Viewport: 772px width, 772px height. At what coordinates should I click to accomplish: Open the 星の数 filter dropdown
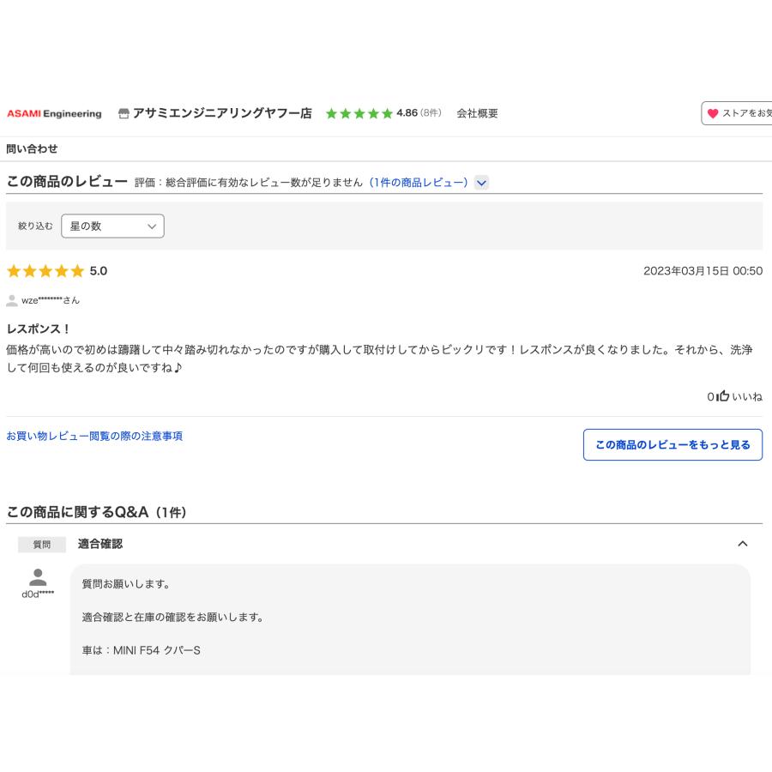click(112, 226)
